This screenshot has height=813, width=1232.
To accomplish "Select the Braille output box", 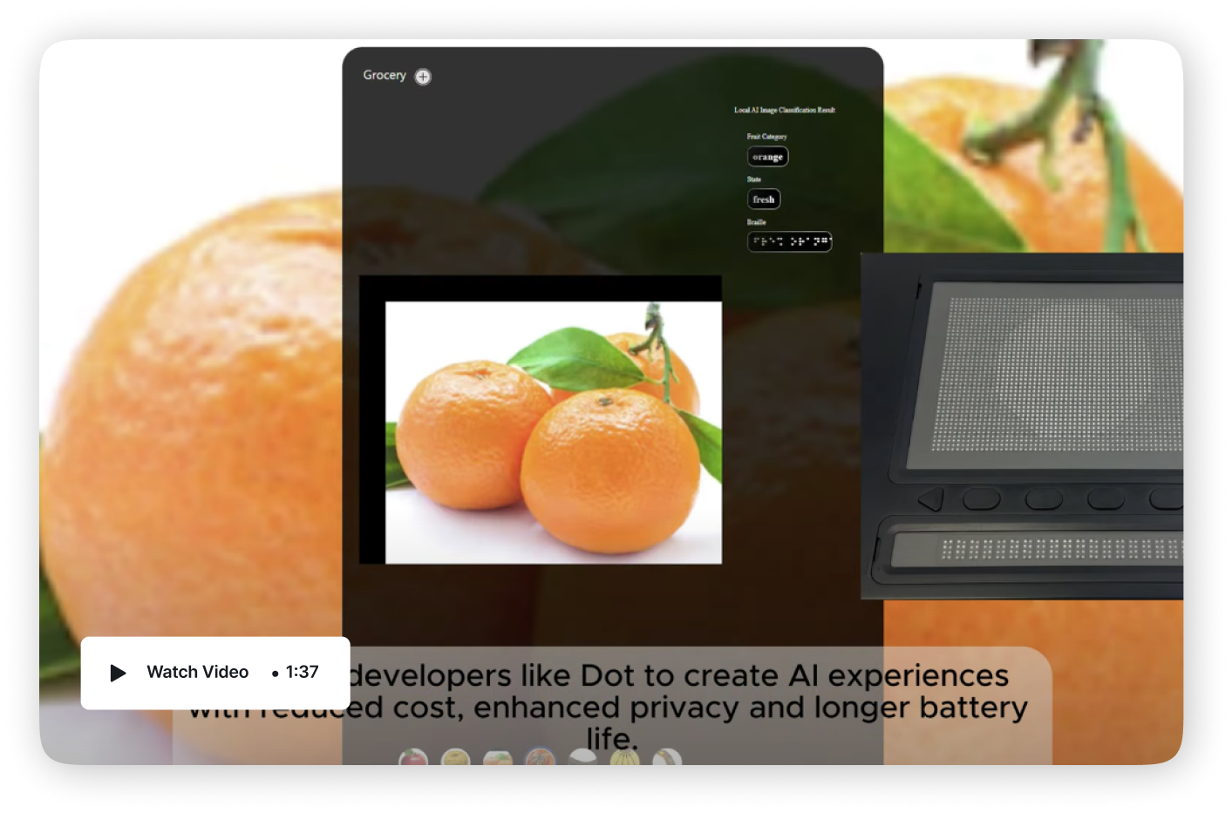I will click(789, 241).
